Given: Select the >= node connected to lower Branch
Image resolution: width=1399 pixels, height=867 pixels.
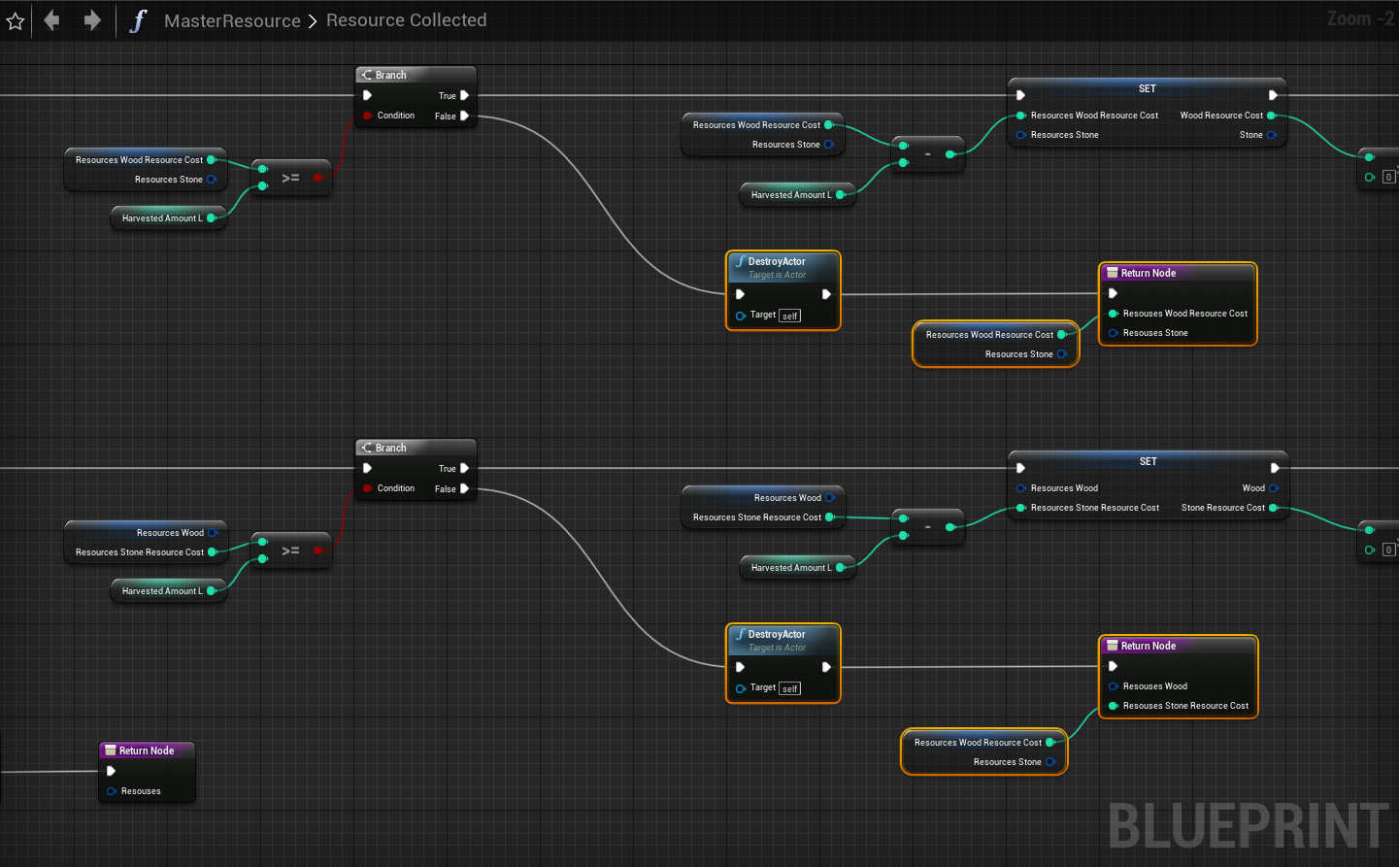Looking at the screenshot, I should [x=290, y=550].
